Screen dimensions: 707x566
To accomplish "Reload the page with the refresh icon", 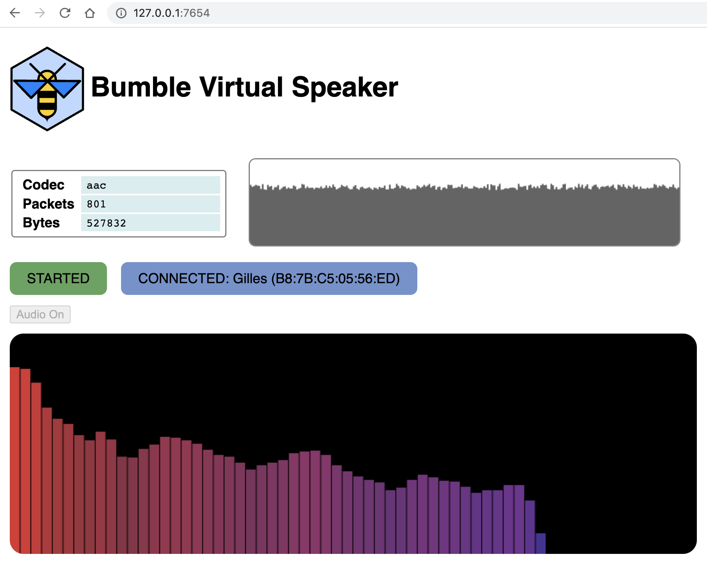I will pos(65,13).
